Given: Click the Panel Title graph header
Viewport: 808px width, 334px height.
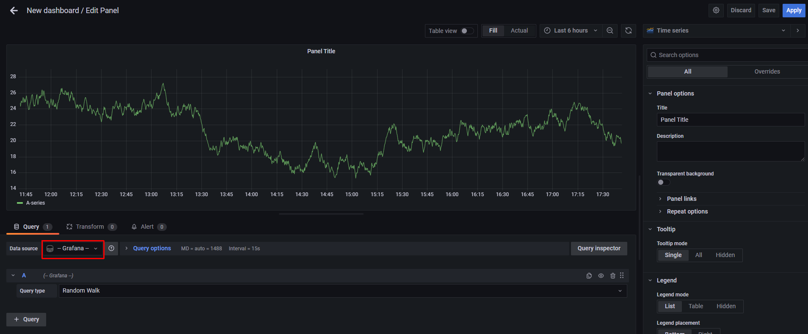Looking at the screenshot, I should [x=321, y=52].
